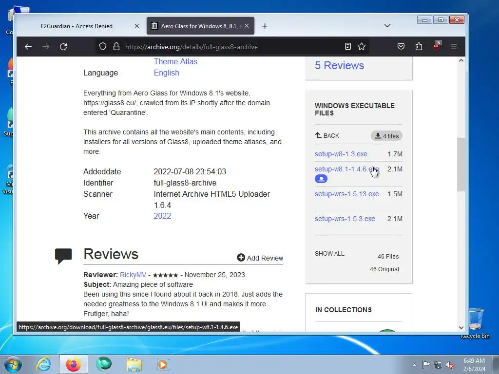Open the tracking protection shield icon
The height and width of the screenshot is (374, 499).
[x=102, y=46]
